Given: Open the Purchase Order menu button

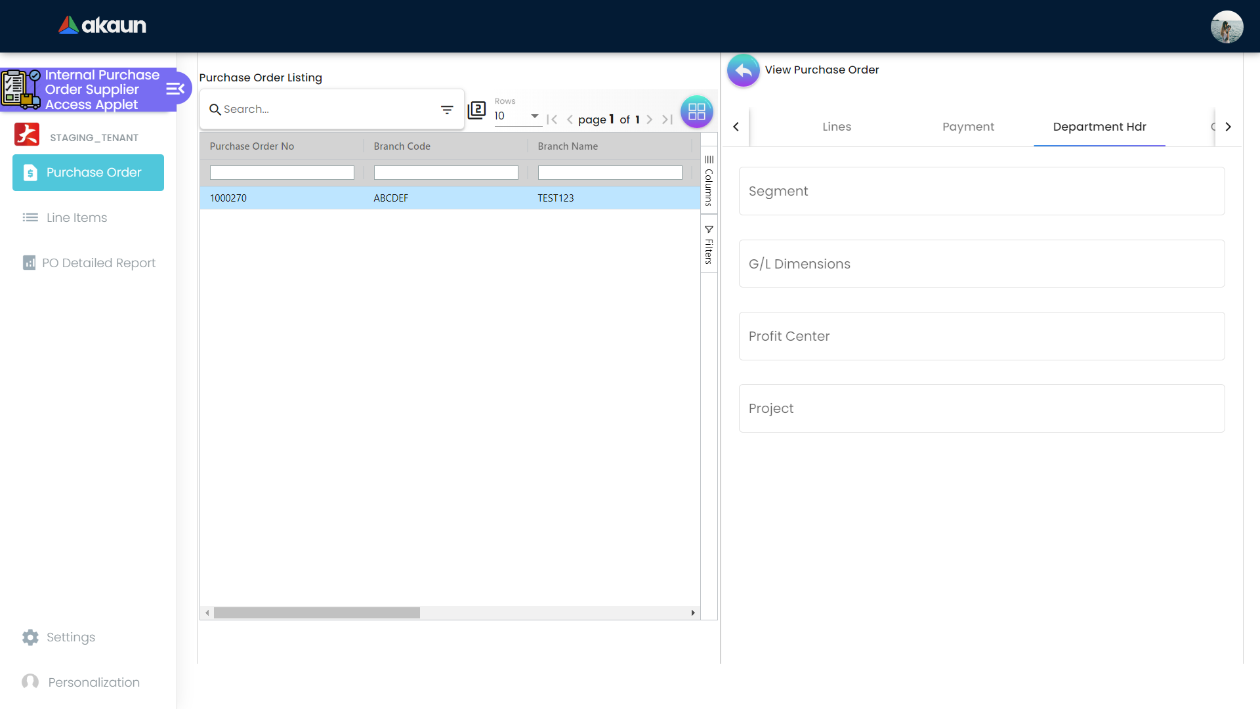Looking at the screenshot, I should click(88, 173).
